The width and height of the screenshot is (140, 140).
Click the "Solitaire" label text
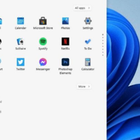tap(21, 49)
